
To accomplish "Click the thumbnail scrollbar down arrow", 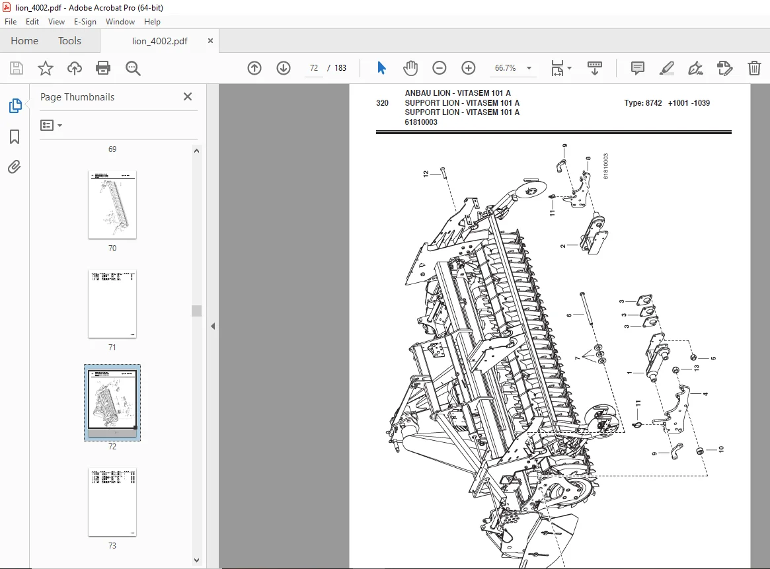I will click(196, 560).
